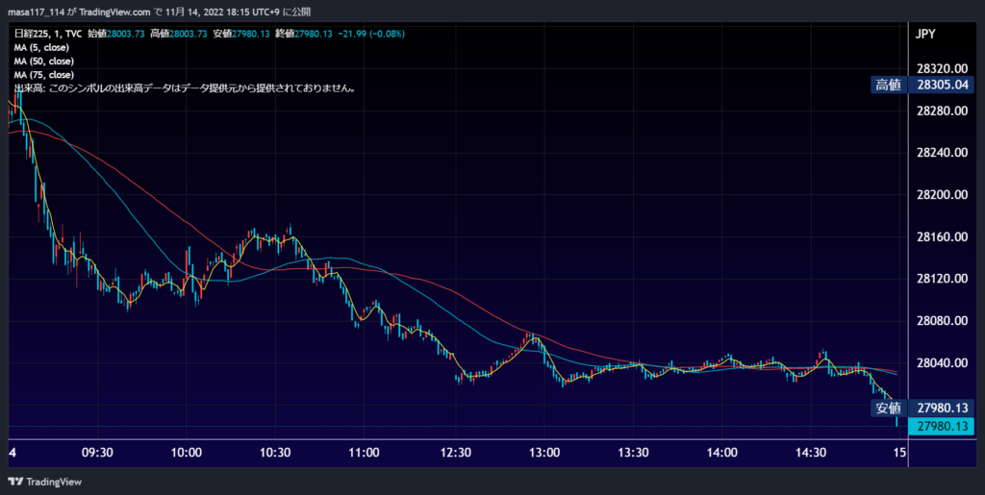Click the −21.99 (−0.08%) change value
985x495 pixels.
tap(370, 34)
